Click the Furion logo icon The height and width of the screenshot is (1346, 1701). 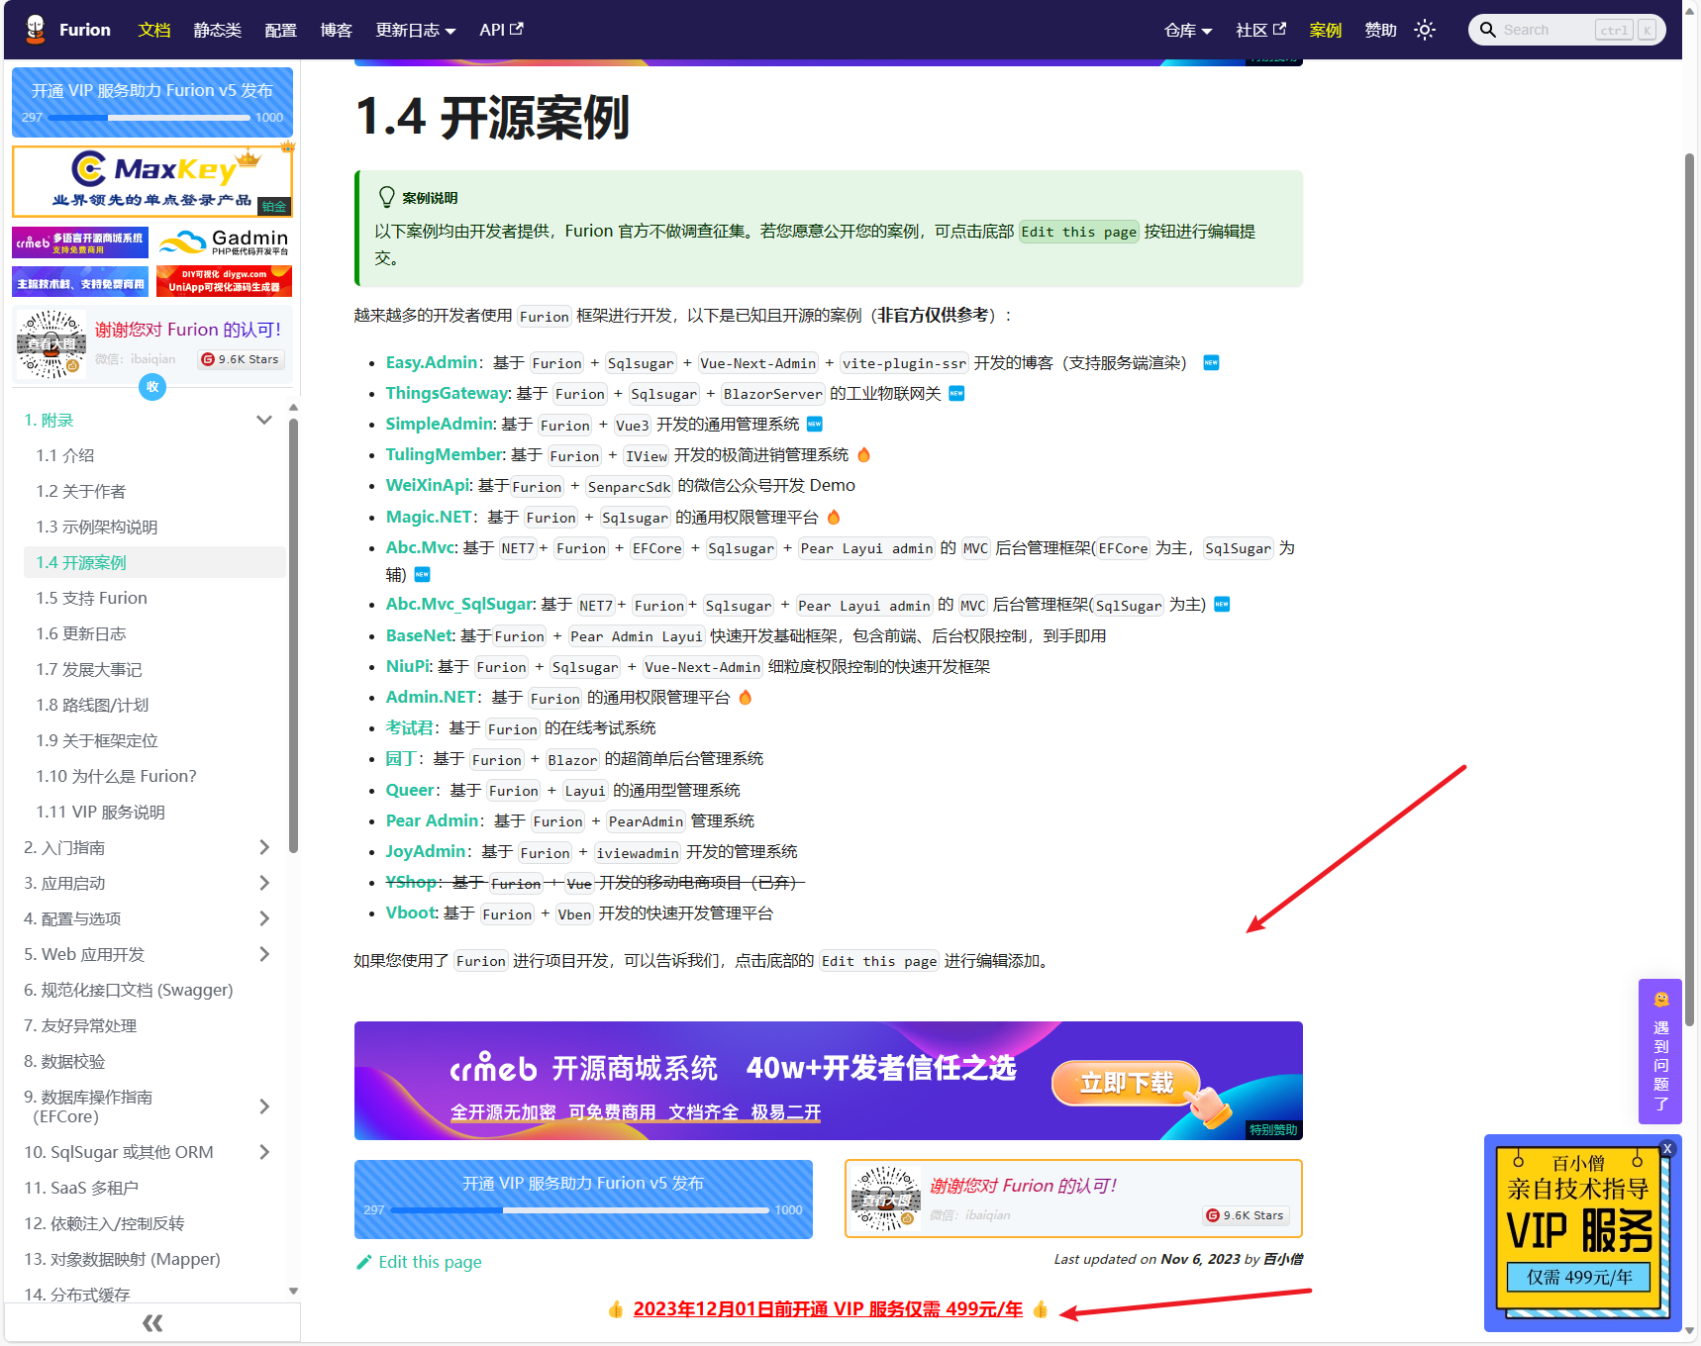[x=36, y=30]
